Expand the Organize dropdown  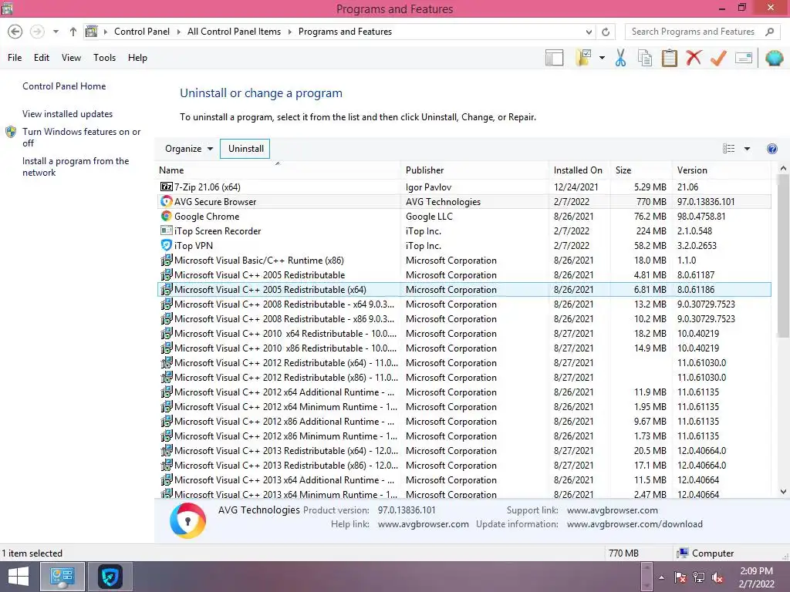[189, 149]
